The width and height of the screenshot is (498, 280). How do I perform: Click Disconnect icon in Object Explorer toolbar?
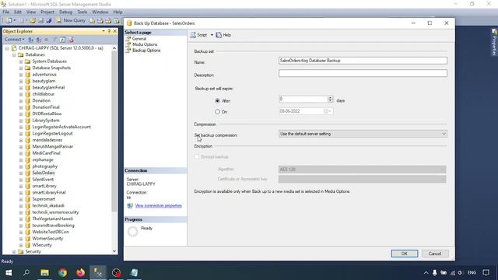[39, 40]
